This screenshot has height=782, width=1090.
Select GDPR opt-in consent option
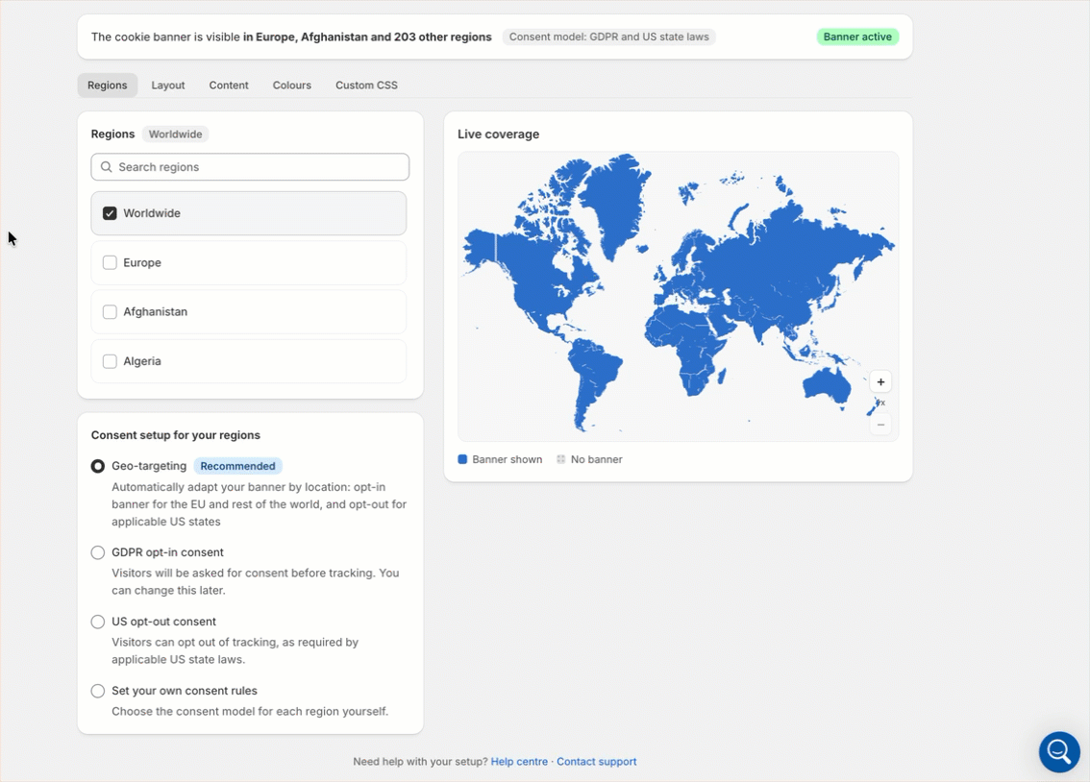[98, 552]
